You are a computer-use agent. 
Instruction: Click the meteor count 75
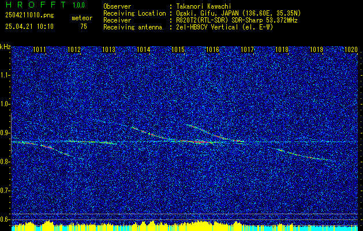pos(84,27)
